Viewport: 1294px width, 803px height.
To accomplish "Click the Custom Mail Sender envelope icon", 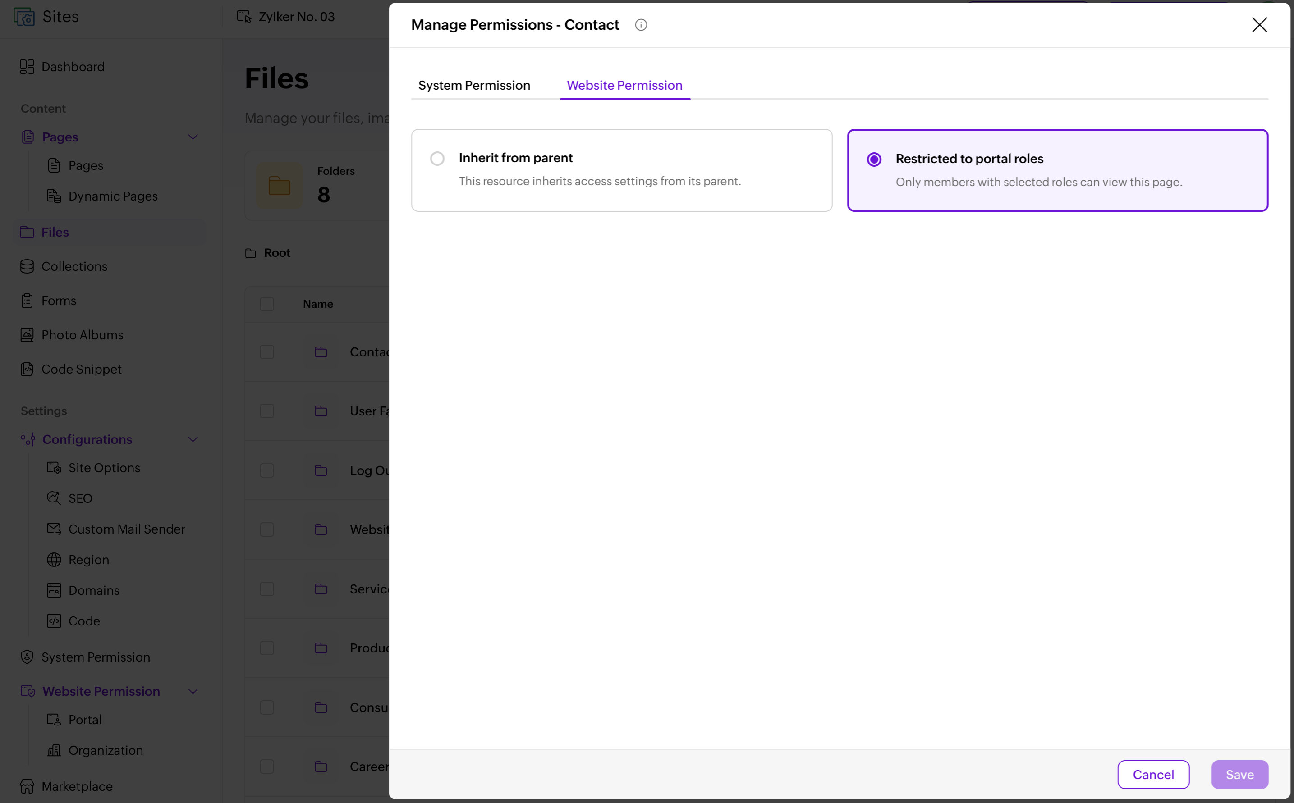I will coord(54,529).
